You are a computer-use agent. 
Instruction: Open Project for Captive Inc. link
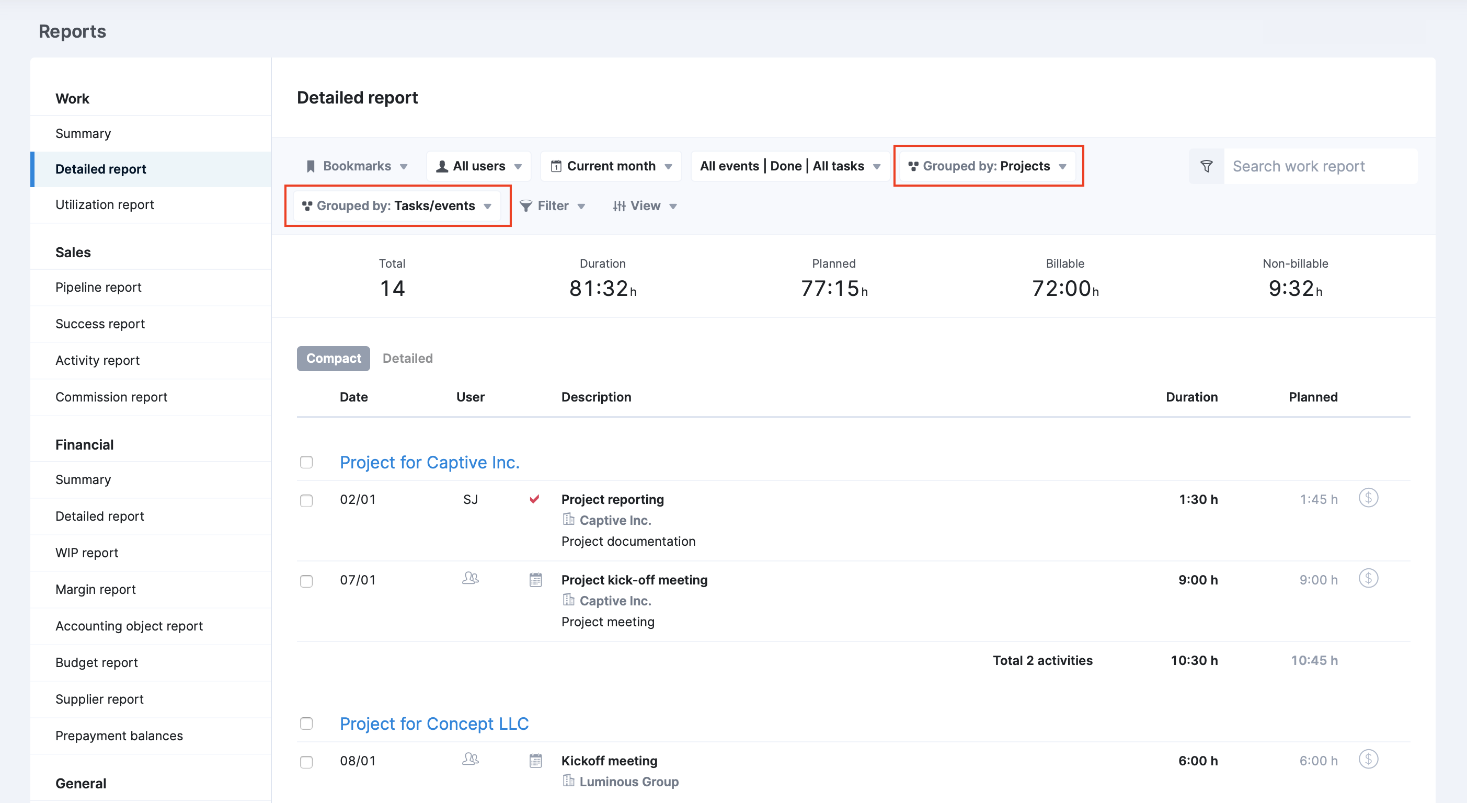(429, 462)
